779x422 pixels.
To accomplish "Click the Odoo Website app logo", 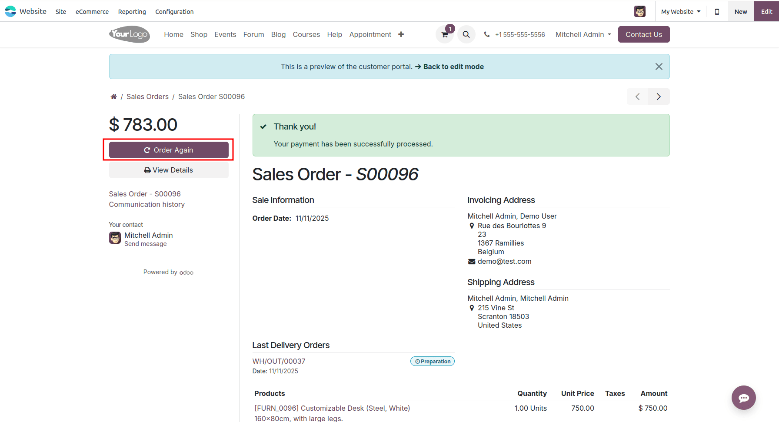I will point(10,11).
